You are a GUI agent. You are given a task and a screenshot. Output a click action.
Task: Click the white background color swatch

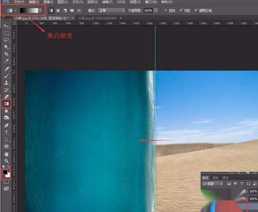coord(8,175)
